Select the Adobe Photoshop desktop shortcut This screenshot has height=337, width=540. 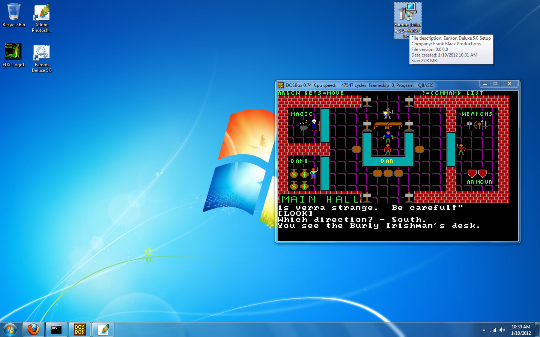[42, 18]
